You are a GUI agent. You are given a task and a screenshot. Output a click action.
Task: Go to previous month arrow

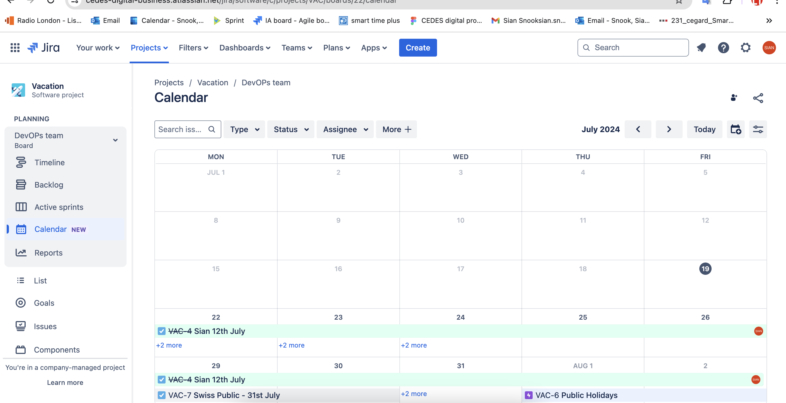tap(638, 129)
